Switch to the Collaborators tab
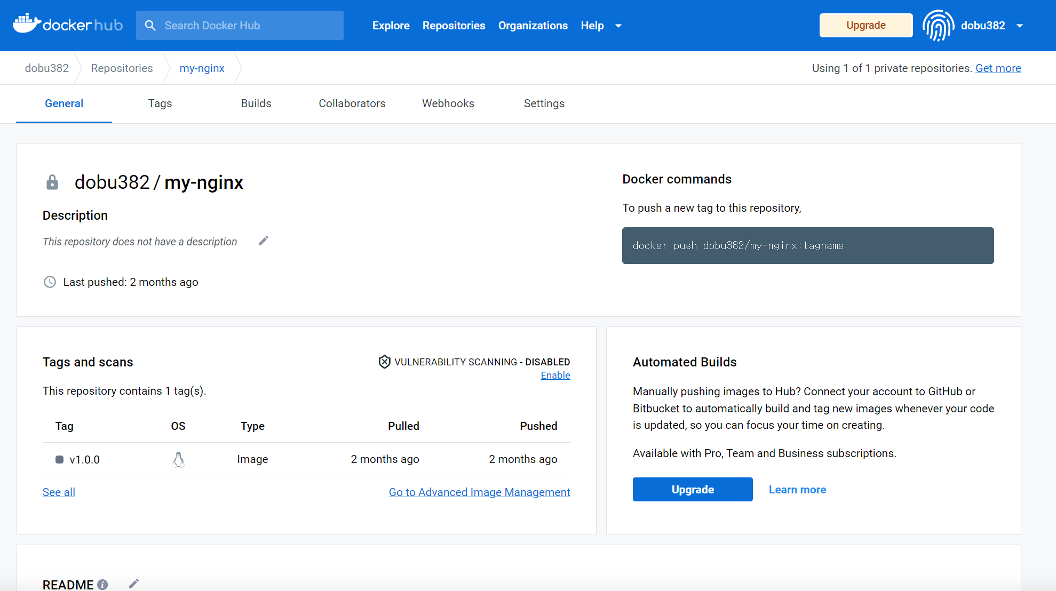Viewport: 1056px width, 591px height. coord(352,103)
